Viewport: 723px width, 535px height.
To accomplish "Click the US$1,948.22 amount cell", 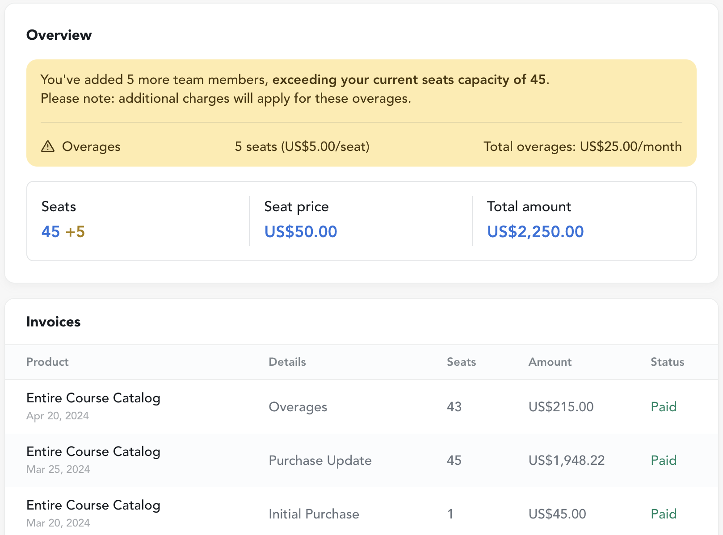I will click(x=567, y=460).
